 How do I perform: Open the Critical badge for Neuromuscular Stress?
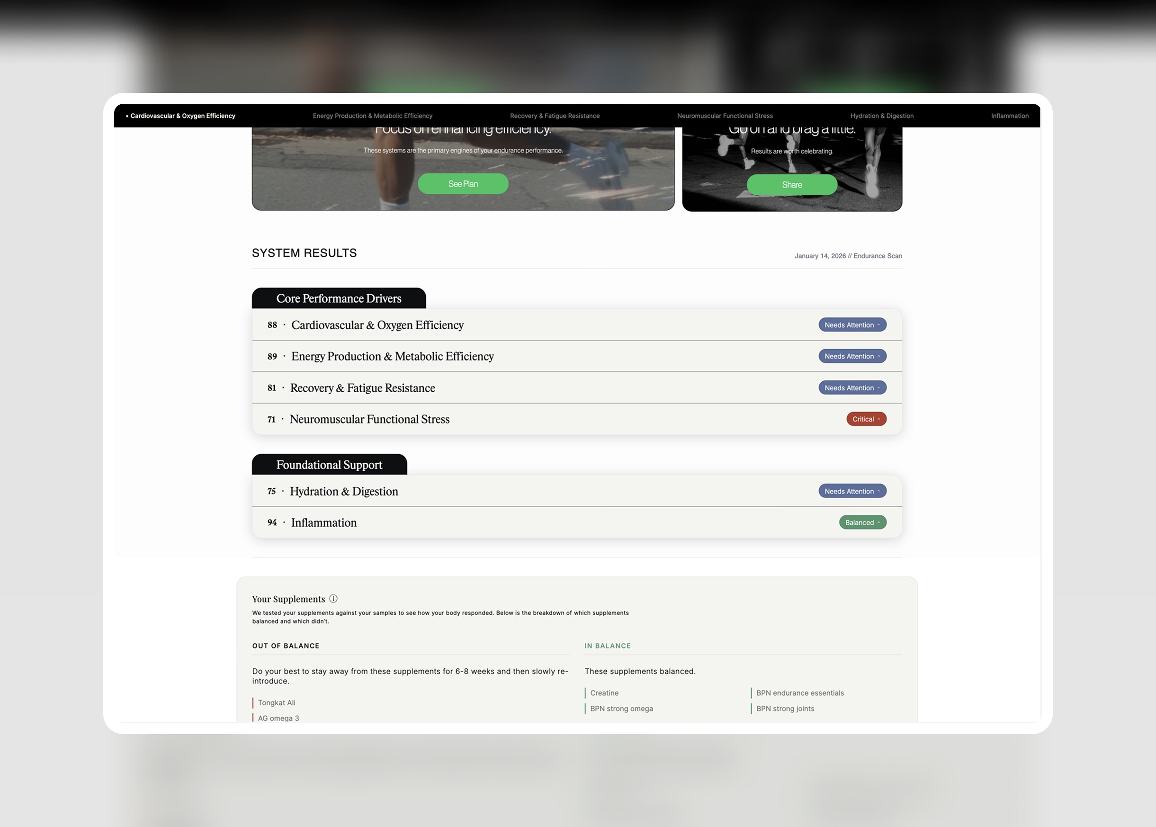click(866, 419)
